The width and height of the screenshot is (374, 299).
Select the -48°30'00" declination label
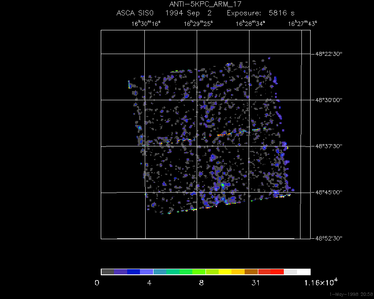(334, 100)
